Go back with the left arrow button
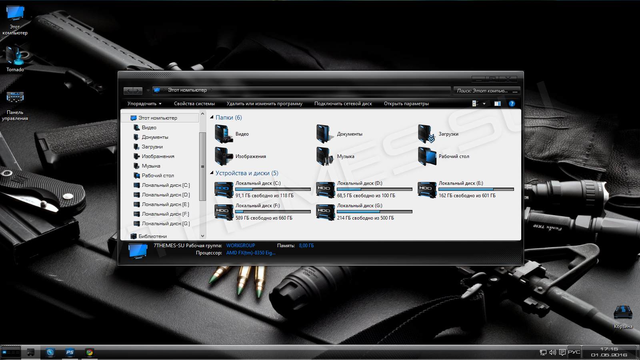Image resolution: width=640 pixels, height=360 pixels. 128,91
